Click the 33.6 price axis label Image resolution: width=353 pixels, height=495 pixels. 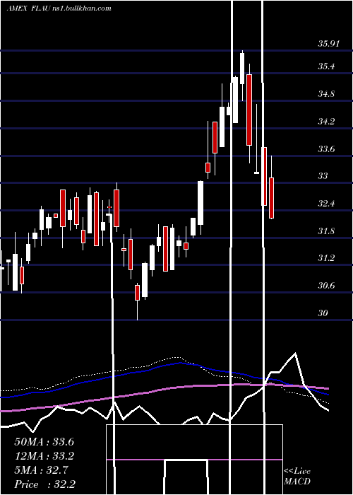click(x=326, y=148)
